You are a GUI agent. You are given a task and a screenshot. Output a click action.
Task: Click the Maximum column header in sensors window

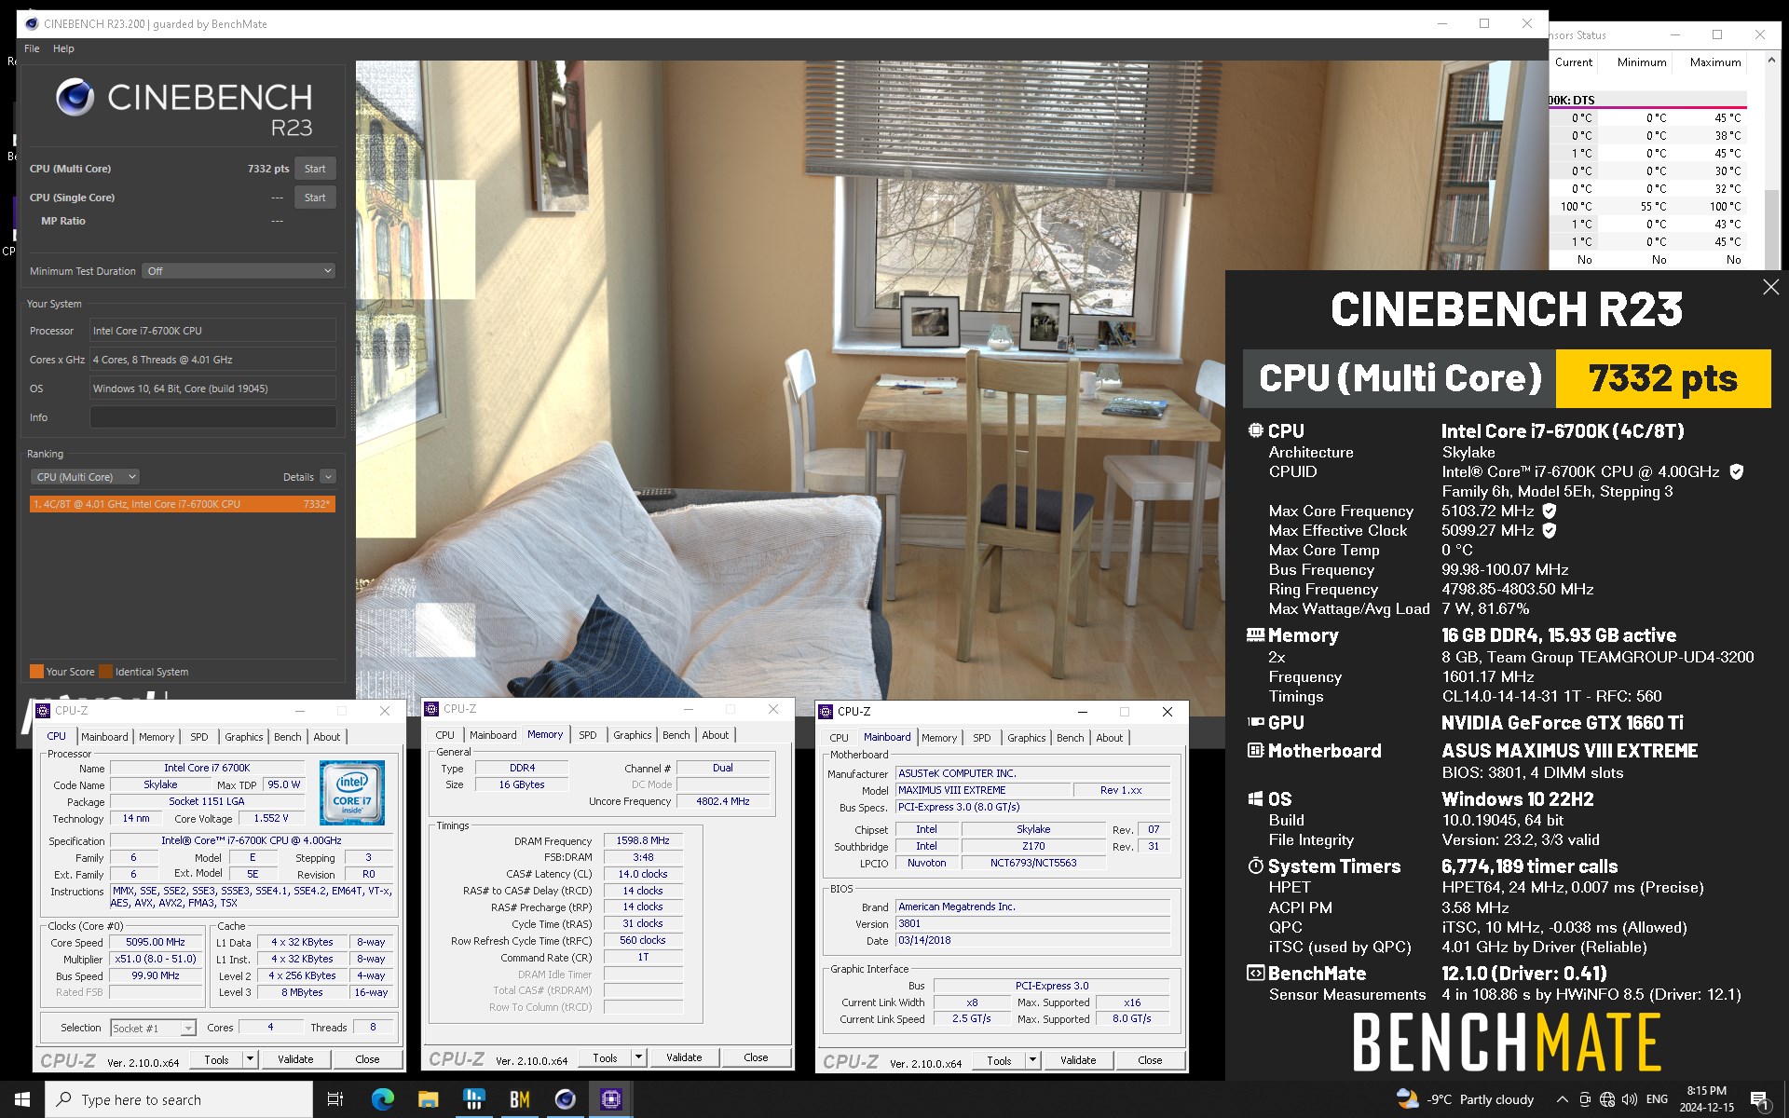tap(1714, 62)
